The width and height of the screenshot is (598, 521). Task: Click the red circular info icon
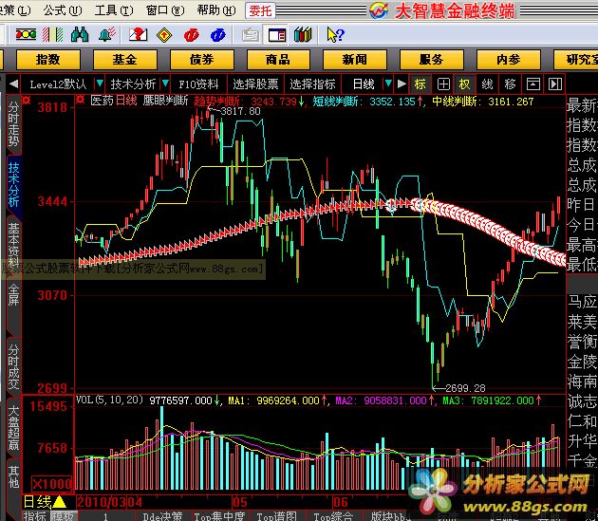click(191, 35)
